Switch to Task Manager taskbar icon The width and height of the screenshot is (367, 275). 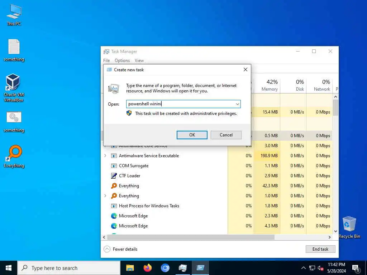click(x=182, y=268)
